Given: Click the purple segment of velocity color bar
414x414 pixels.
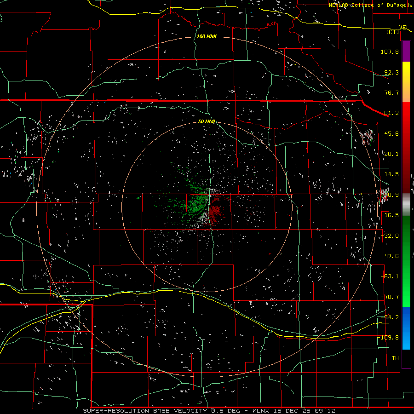Looking at the screenshot, I should pyautogui.click(x=406, y=51).
